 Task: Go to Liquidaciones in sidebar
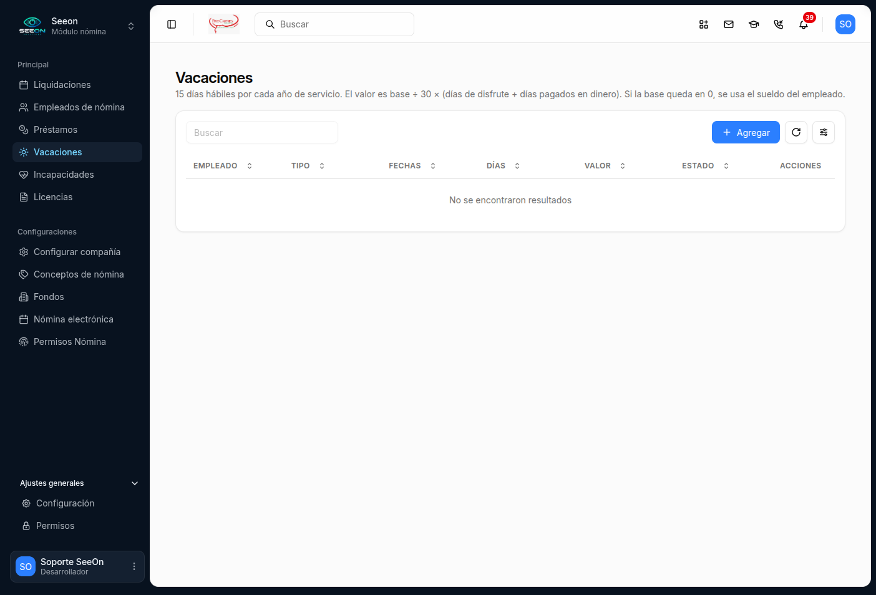click(x=77, y=85)
